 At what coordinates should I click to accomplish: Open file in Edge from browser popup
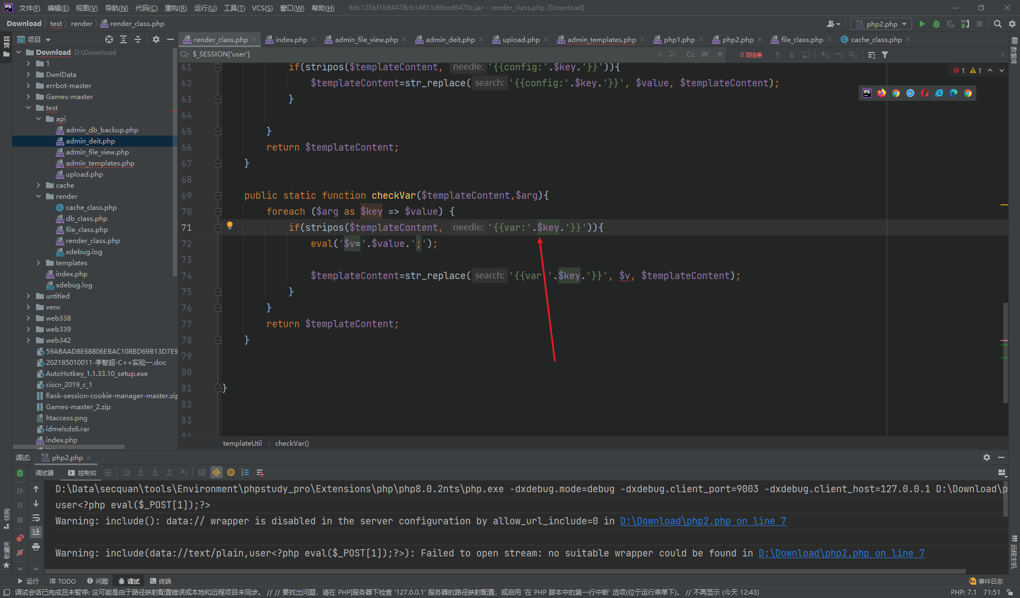[x=954, y=93]
